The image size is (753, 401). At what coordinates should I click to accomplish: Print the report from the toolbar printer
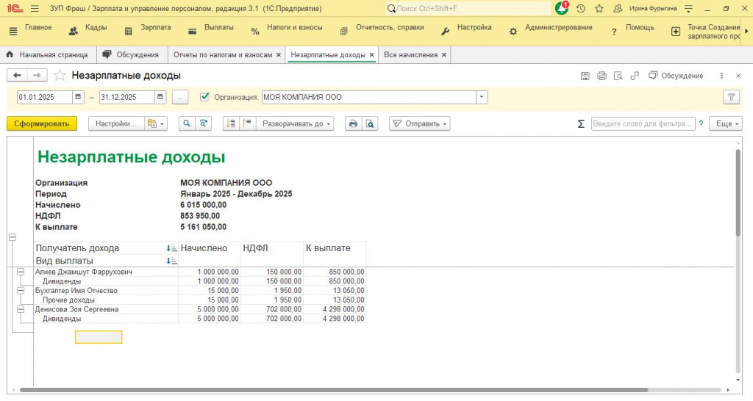(353, 124)
